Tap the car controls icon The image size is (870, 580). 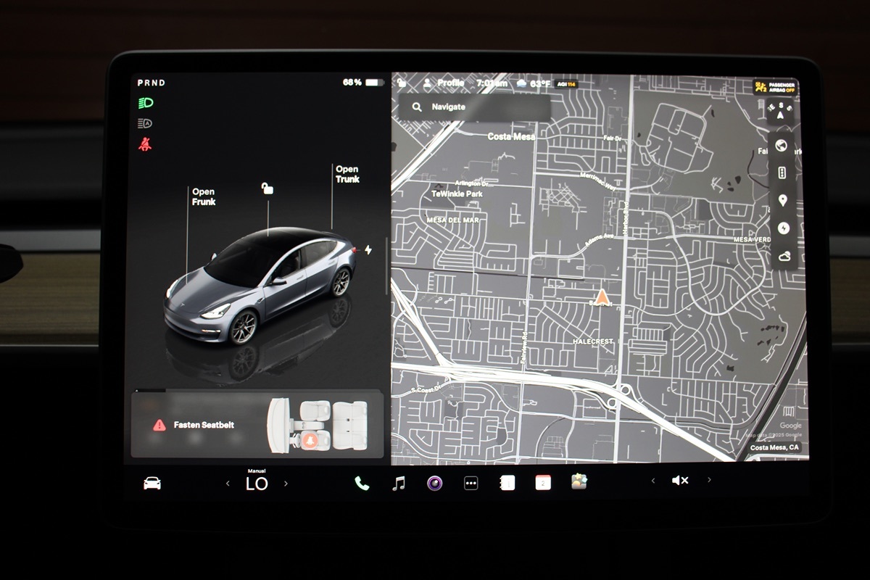(152, 484)
